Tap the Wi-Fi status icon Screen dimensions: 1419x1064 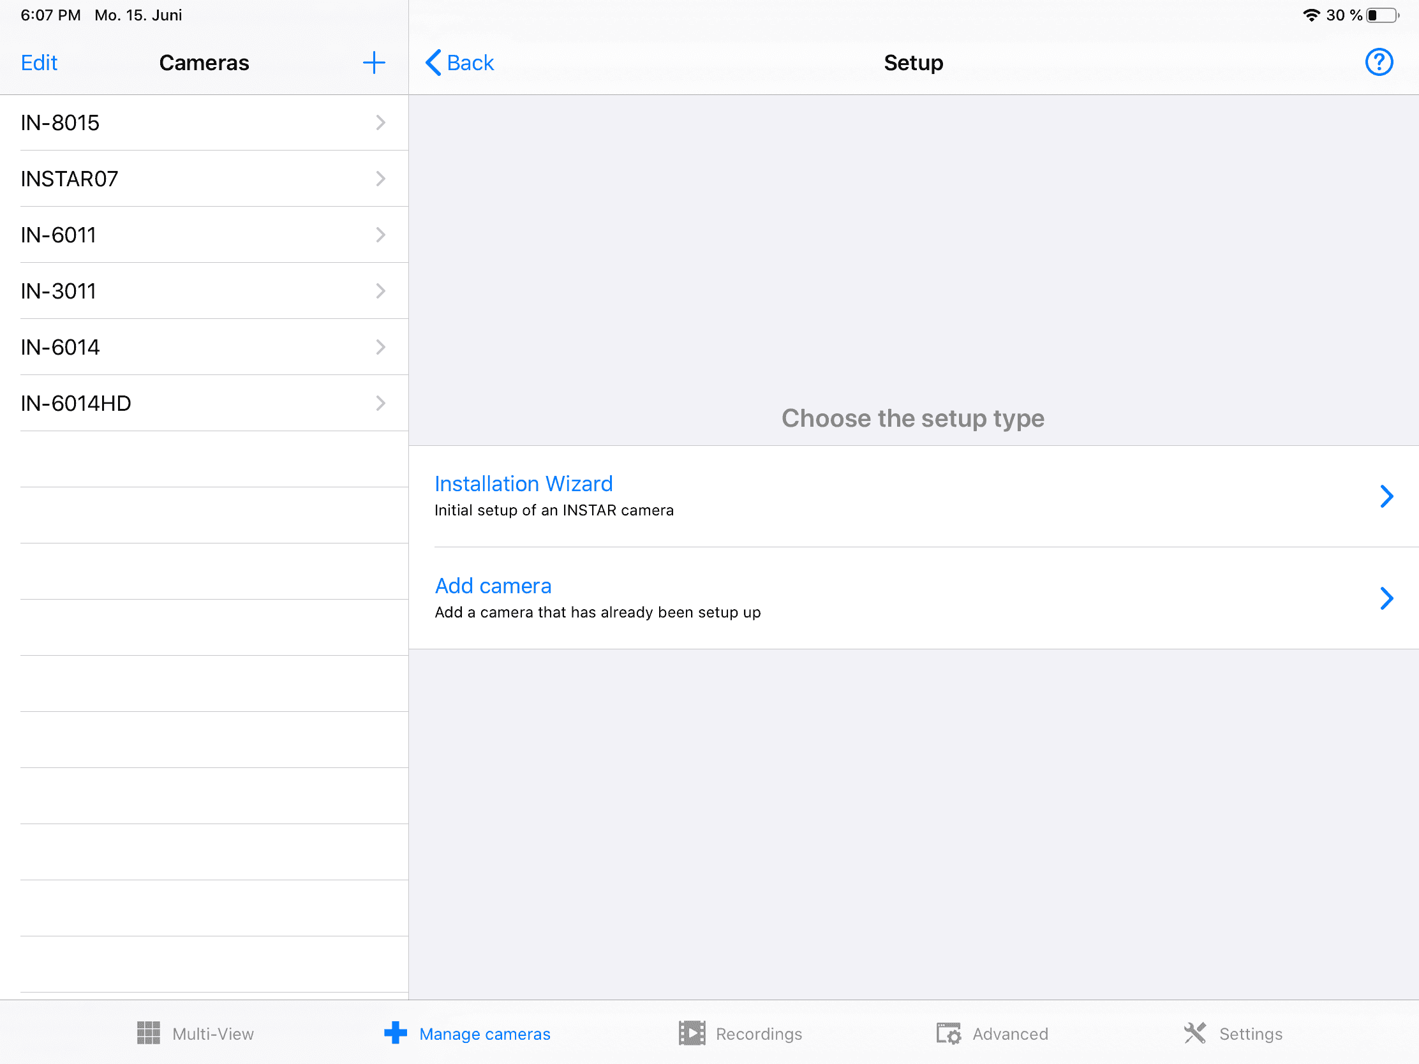point(1311,15)
